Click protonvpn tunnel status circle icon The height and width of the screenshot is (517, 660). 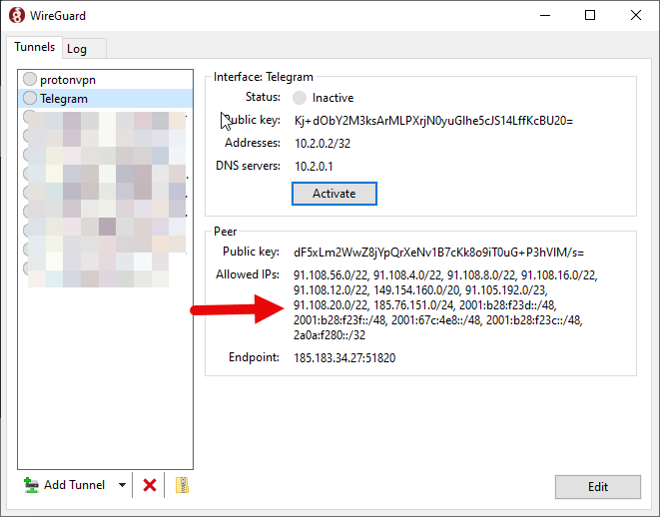(x=30, y=79)
